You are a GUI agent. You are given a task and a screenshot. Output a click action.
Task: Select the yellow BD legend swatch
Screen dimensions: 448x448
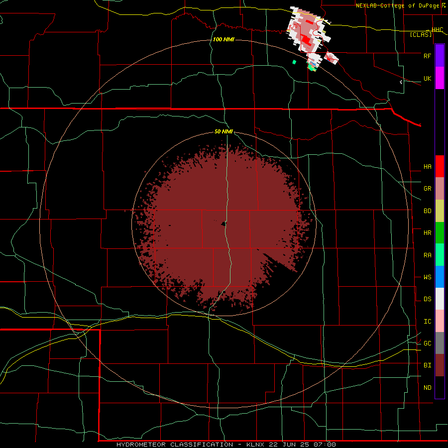tap(440, 211)
